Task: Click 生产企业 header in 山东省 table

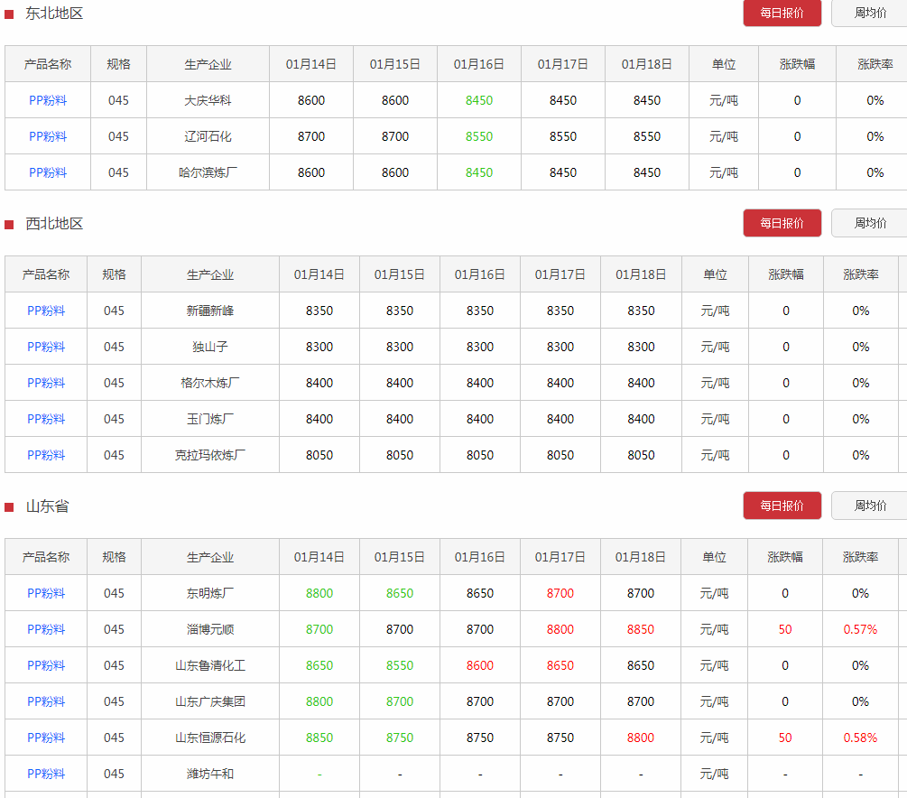Action: coord(210,557)
